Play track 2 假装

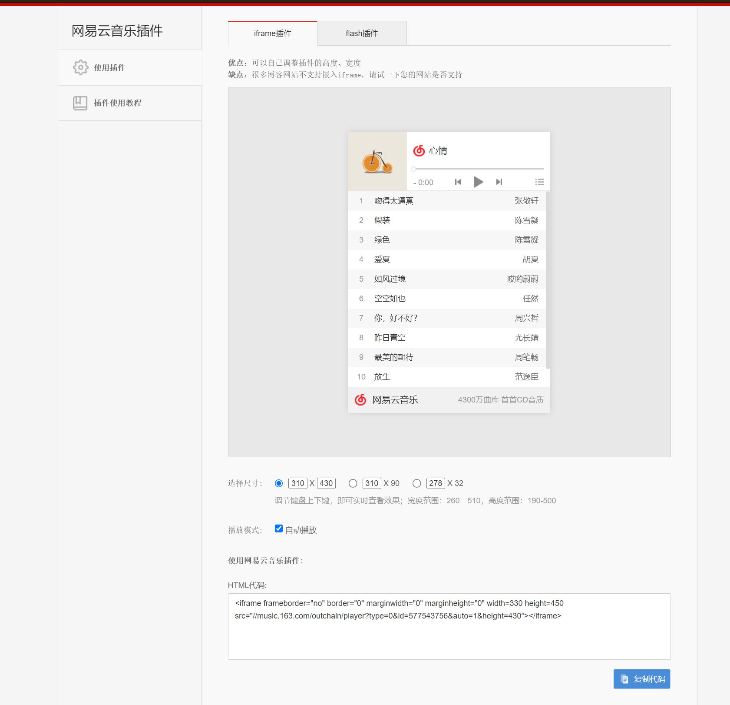point(447,220)
